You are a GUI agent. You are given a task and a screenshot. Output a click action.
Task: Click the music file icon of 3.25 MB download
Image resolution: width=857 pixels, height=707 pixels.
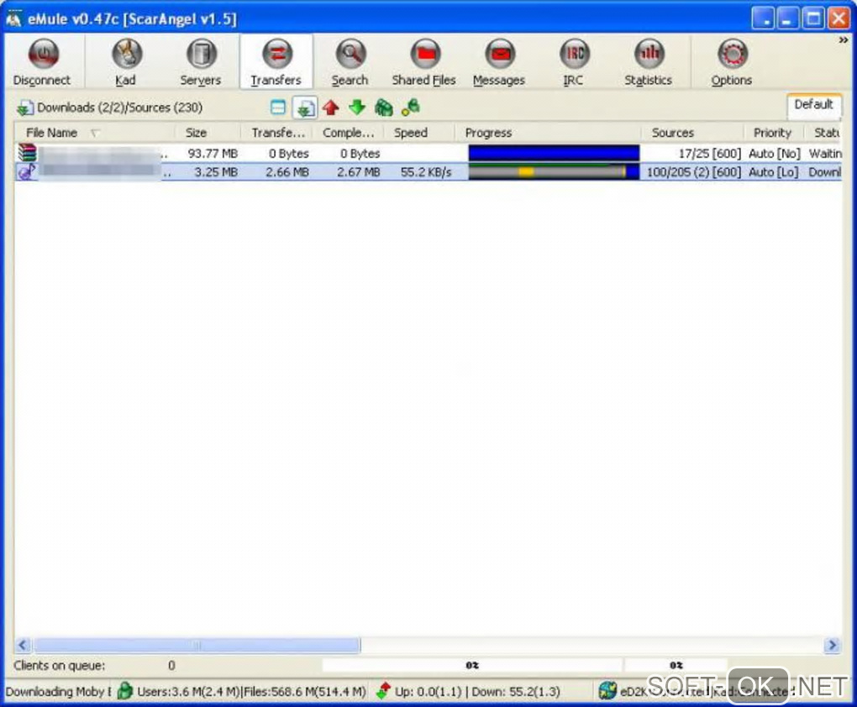pos(27,172)
